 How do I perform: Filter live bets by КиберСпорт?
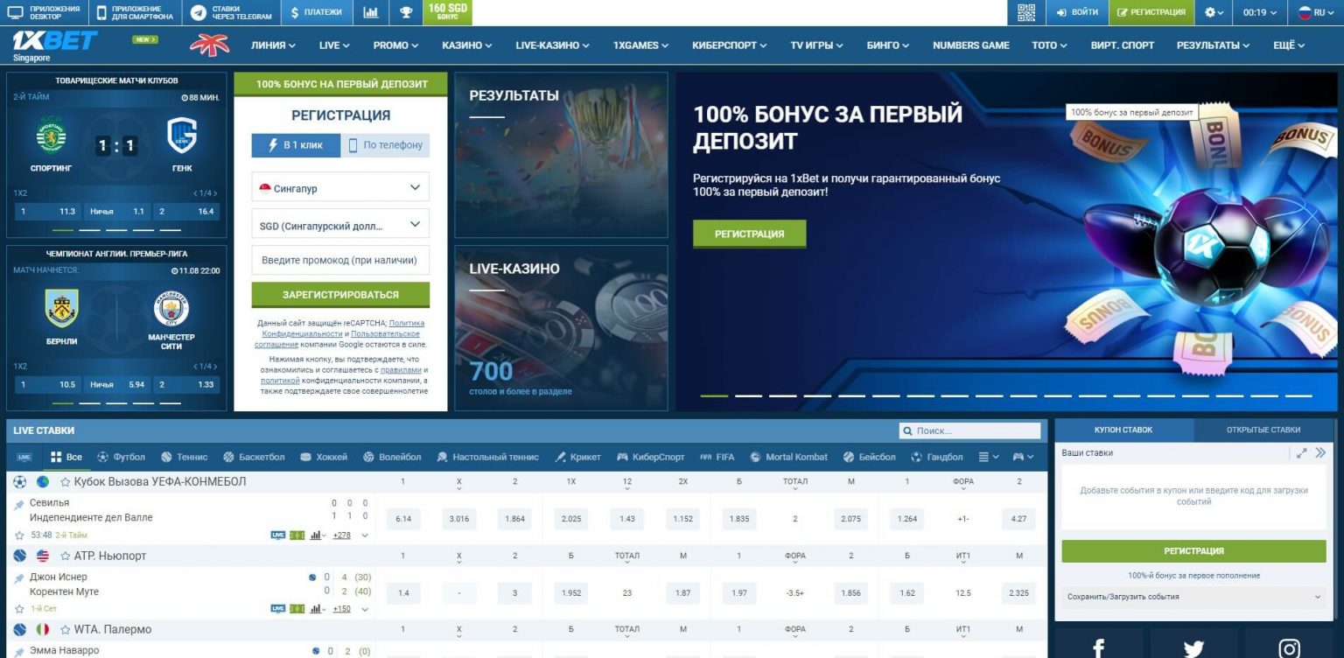(651, 457)
